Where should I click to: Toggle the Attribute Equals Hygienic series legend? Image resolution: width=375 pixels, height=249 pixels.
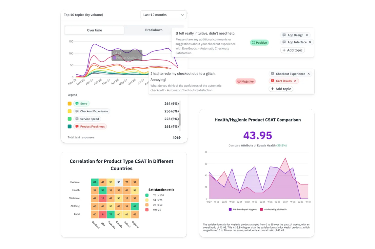243,210
